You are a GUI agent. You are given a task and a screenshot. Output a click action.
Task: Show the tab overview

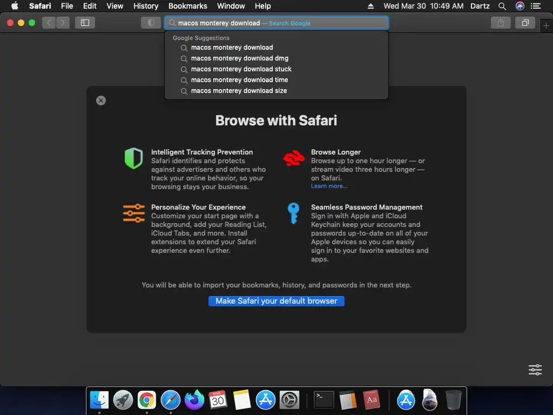tap(525, 23)
